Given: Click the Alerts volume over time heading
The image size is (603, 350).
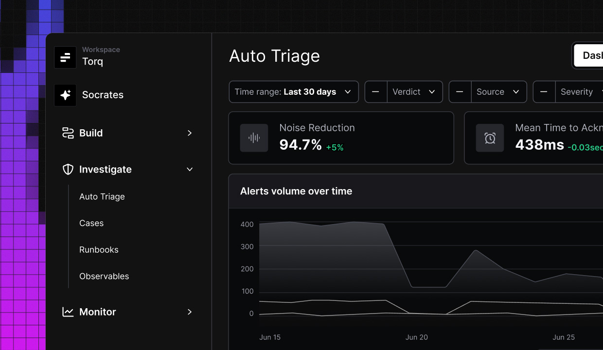Looking at the screenshot, I should [296, 191].
